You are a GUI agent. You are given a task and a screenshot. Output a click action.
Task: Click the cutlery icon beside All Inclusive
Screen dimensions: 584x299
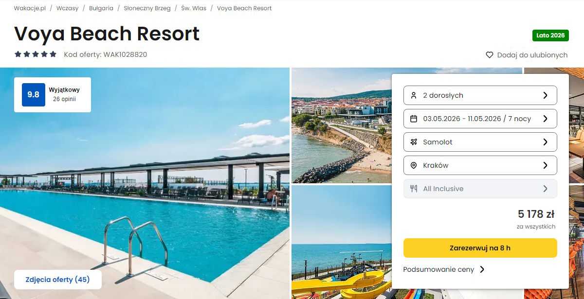click(x=414, y=189)
